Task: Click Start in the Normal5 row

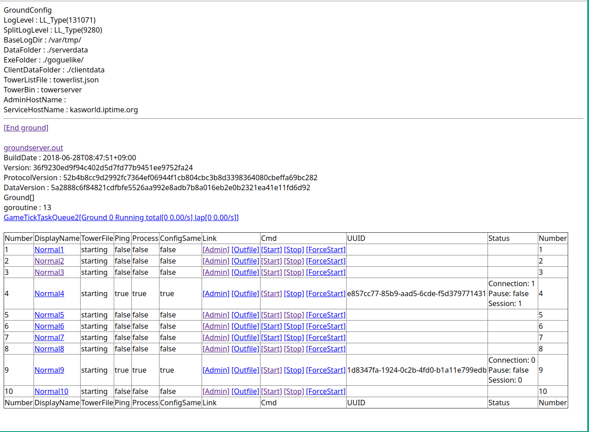Action: pyautogui.click(x=271, y=315)
